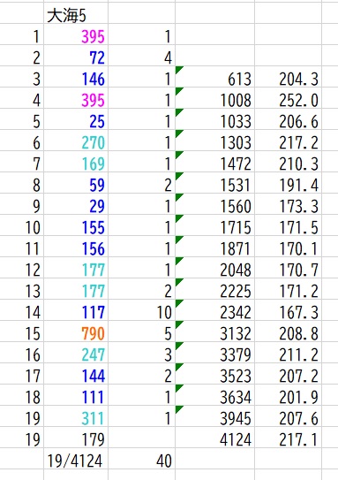Select the average cell 167.3
The height and width of the screenshot is (480, 338).
click(x=298, y=313)
